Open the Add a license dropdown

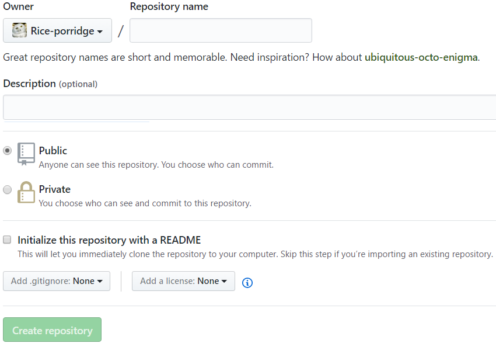point(183,281)
